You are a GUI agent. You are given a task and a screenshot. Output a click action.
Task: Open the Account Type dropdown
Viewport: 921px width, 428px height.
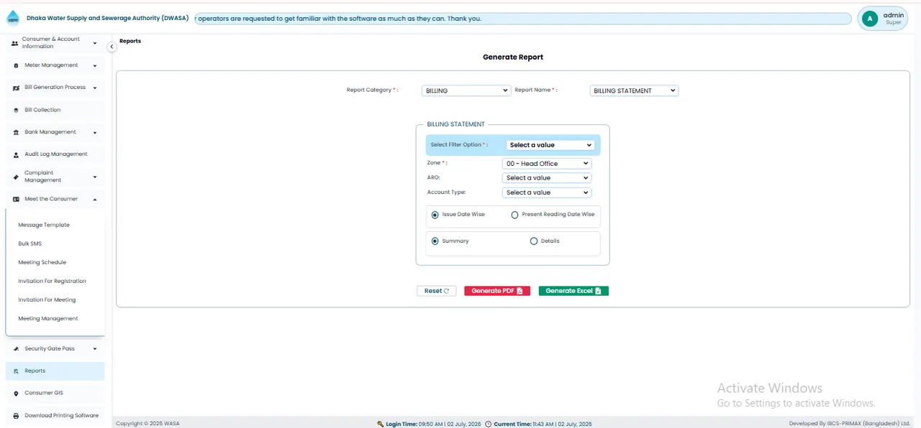[x=547, y=192]
